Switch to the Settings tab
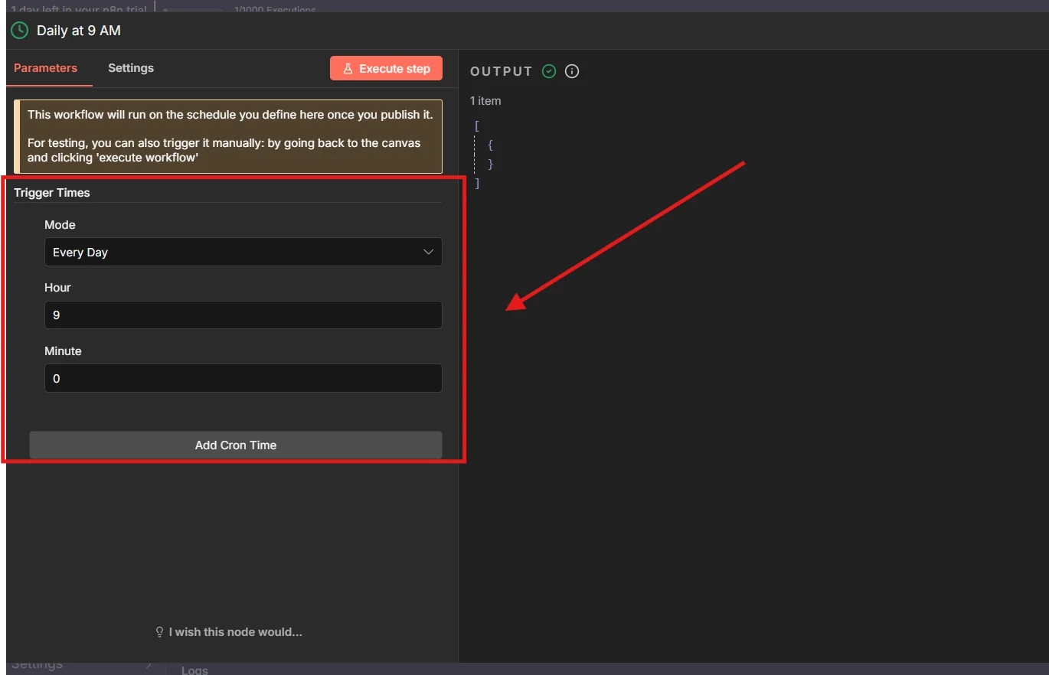Screen dimensions: 1049x675 130,67
